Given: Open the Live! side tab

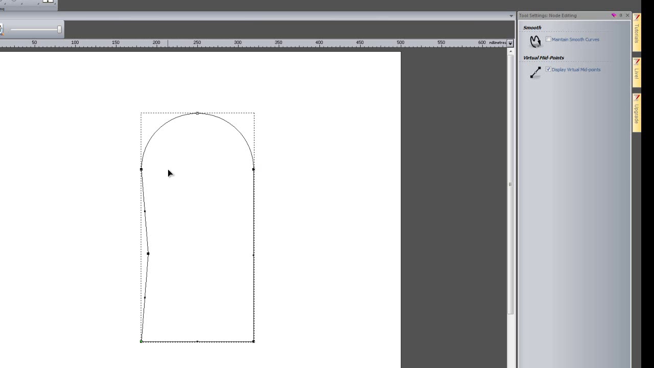Looking at the screenshot, I should tap(637, 72).
